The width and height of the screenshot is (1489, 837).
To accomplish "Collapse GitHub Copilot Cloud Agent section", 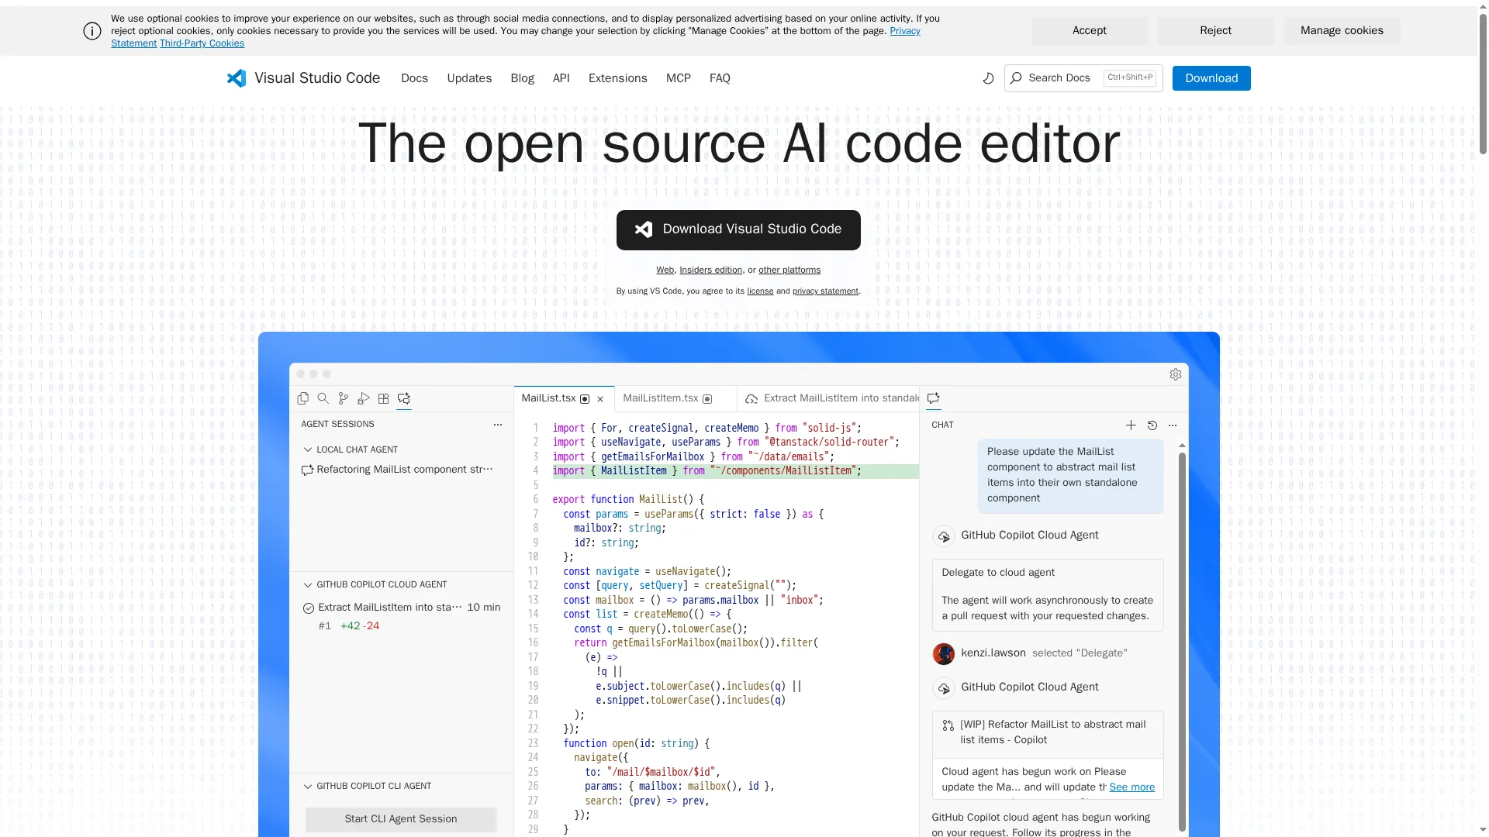I will [x=308, y=584].
